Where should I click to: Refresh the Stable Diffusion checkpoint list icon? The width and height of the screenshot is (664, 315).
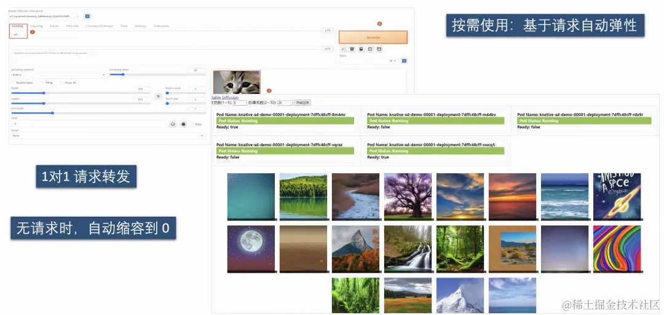click(x=88, y=16)
